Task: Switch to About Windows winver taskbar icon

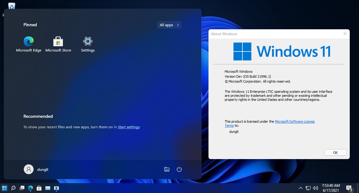Action: (56, 188)
